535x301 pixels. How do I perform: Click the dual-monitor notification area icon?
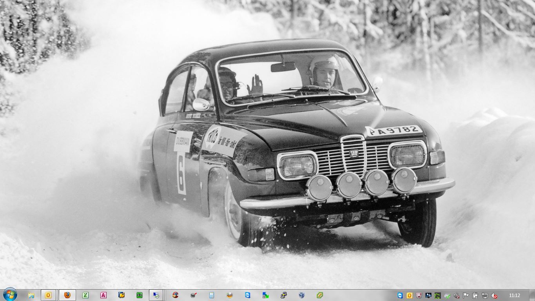(428, 296)
